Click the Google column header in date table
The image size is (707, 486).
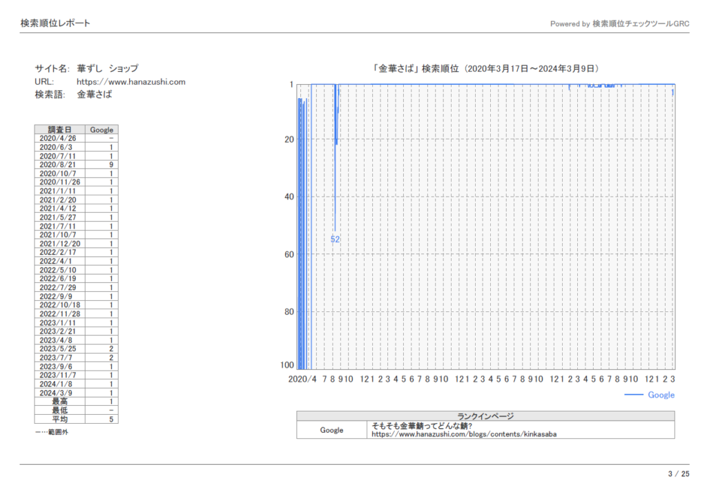click(101, 129)
